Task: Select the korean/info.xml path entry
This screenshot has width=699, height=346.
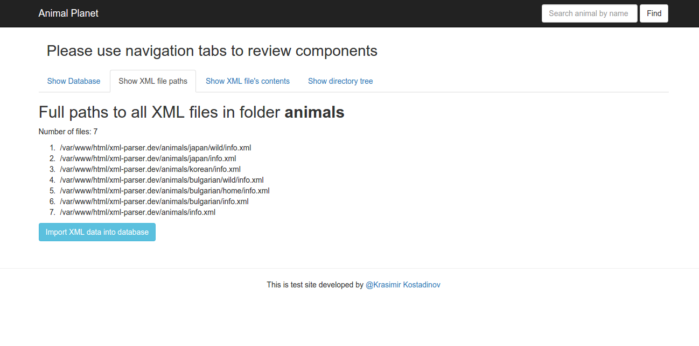Action: pos(150,169)
